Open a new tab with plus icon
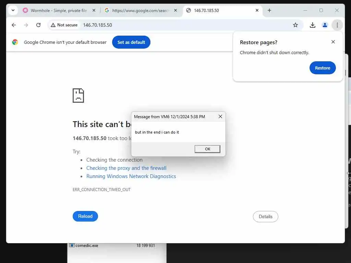The image size is (351, 263). pyautogui.click(x=269, y=10)
